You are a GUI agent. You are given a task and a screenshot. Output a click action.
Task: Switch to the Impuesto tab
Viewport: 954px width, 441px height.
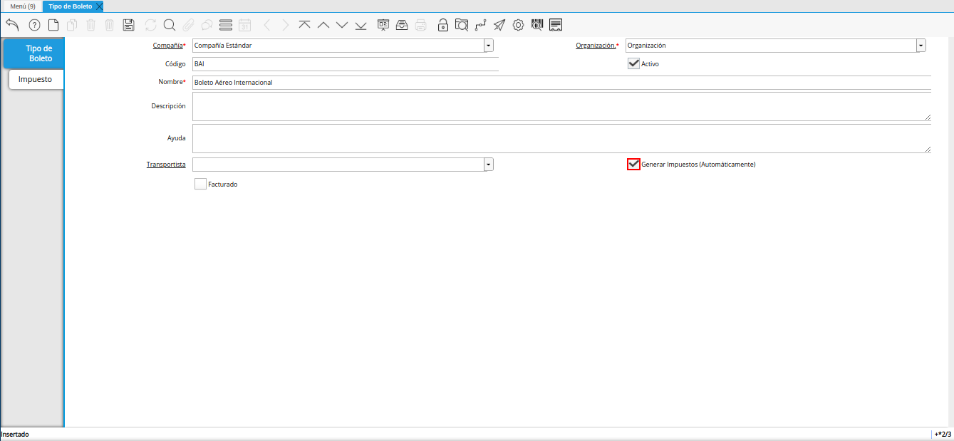point(35,79)
